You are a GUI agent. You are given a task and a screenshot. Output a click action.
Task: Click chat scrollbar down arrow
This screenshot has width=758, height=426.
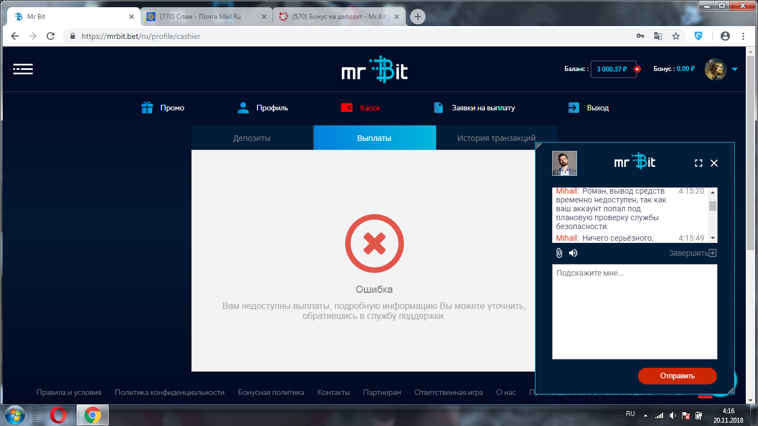[x=713, y=238]
